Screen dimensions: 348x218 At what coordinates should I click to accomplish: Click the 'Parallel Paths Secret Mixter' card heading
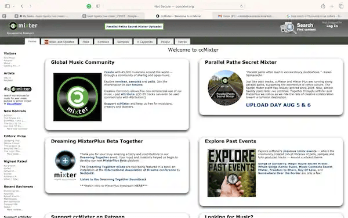(241, 62)
